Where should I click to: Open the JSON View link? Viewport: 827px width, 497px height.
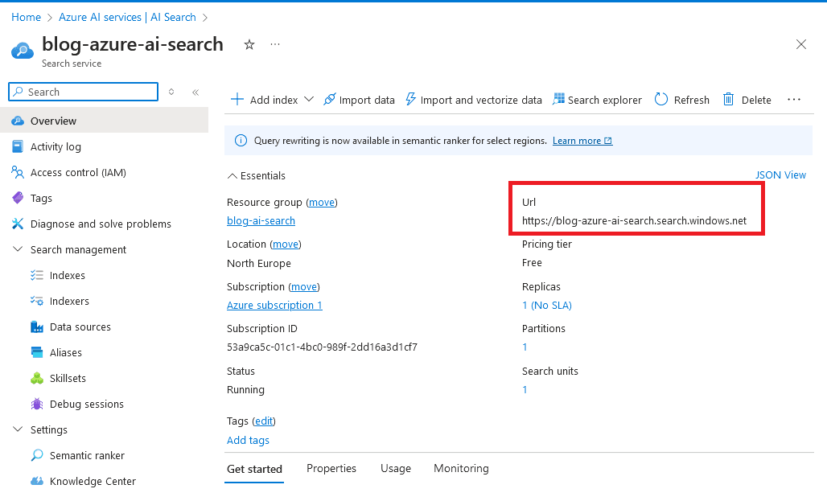tap(780, 175)
